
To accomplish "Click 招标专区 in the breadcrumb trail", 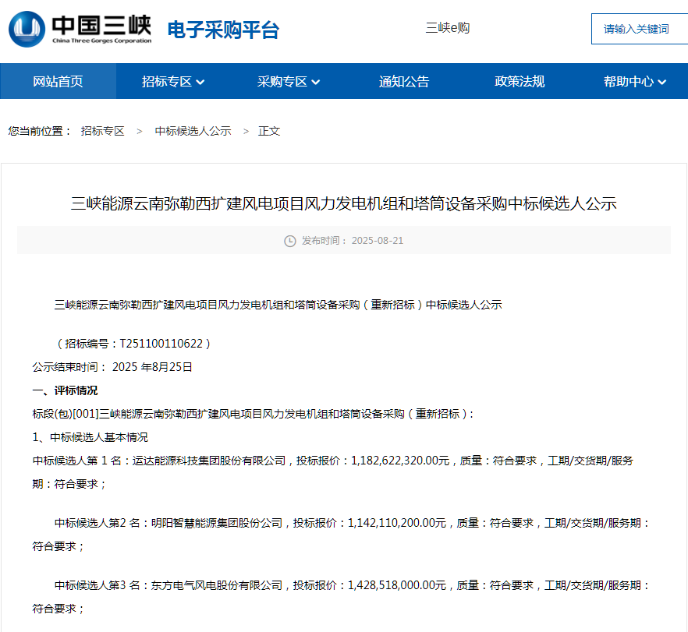I will coord(102,131).
